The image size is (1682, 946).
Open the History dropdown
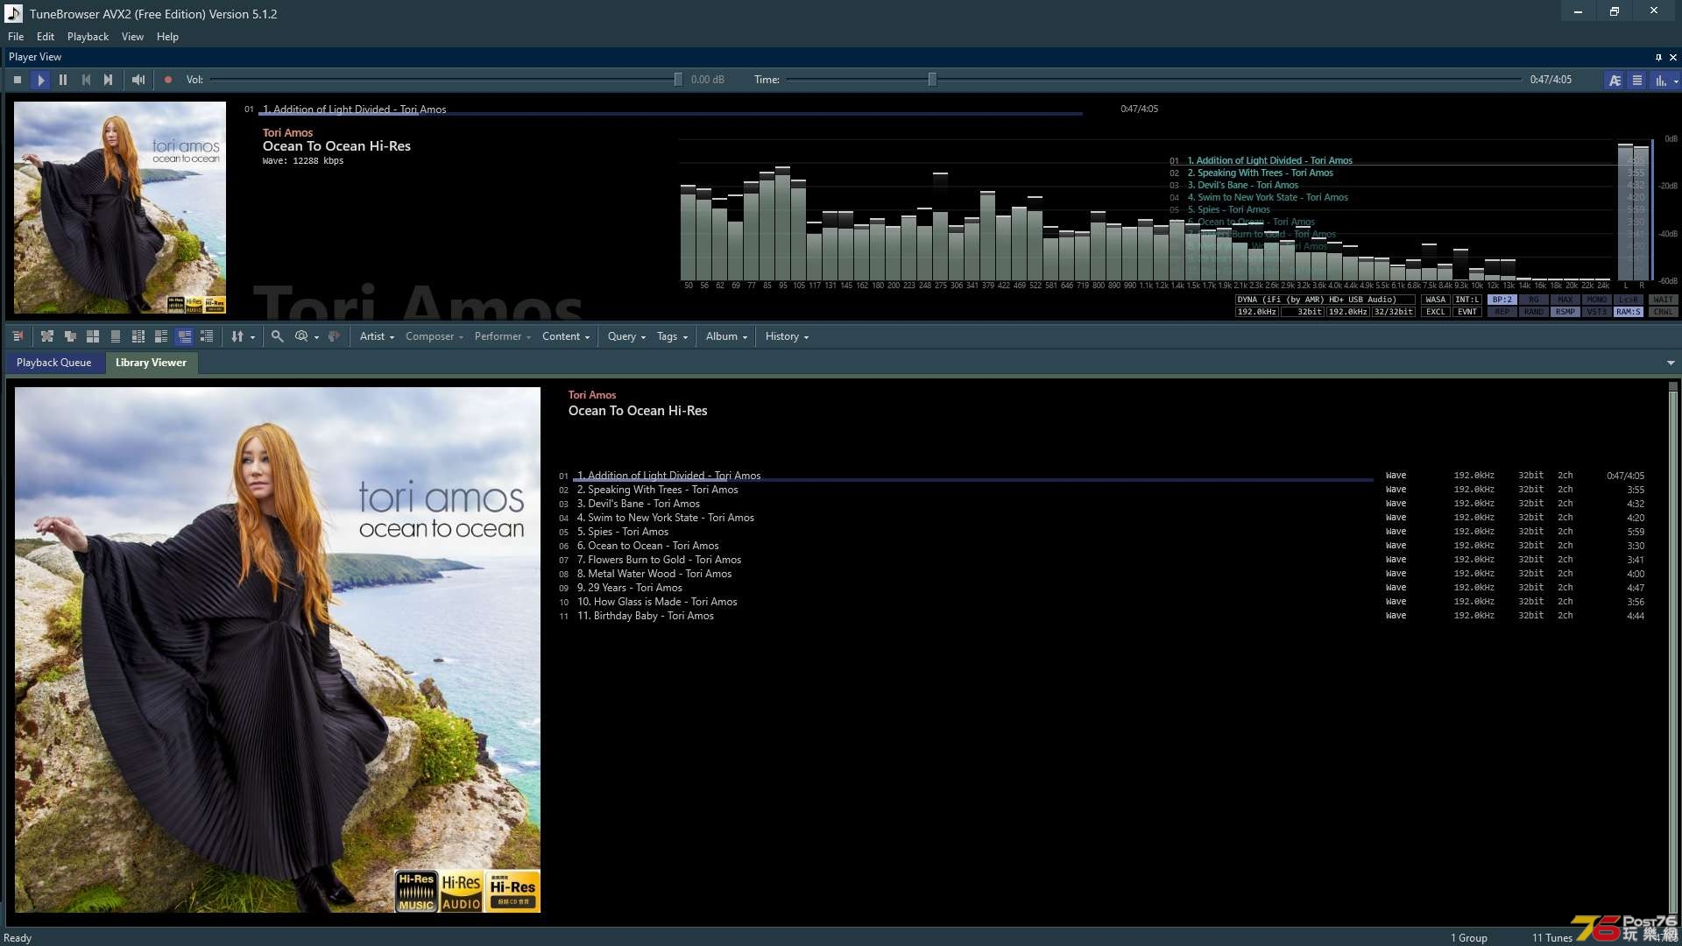(787, 336)
